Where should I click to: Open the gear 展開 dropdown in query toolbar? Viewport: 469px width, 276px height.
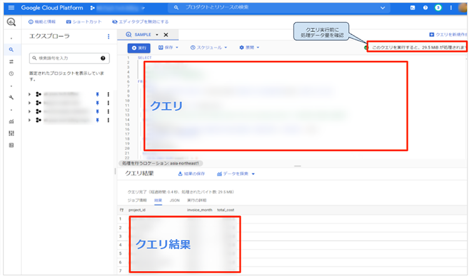249,48
